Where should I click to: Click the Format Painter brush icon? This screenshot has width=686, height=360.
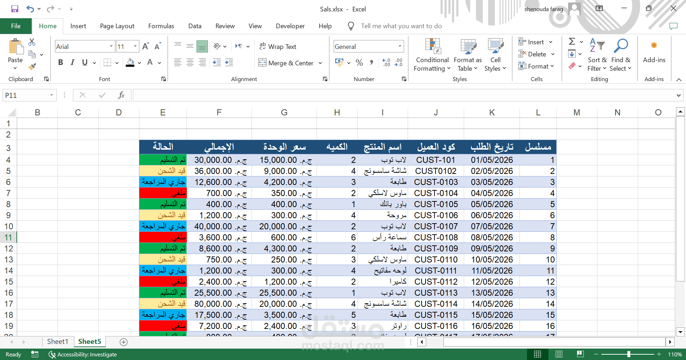pyautogui.click(x=32, y=67)
